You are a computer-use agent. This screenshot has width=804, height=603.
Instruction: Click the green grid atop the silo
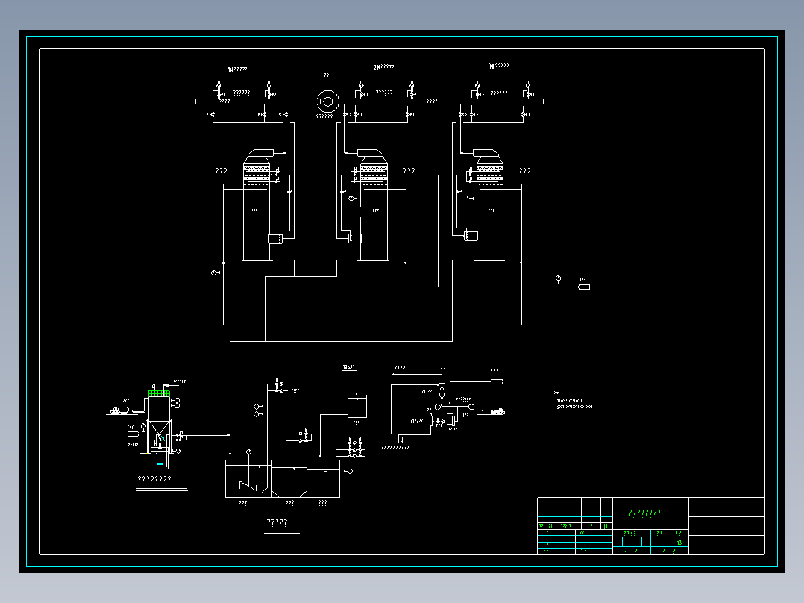tap(159, 393)
